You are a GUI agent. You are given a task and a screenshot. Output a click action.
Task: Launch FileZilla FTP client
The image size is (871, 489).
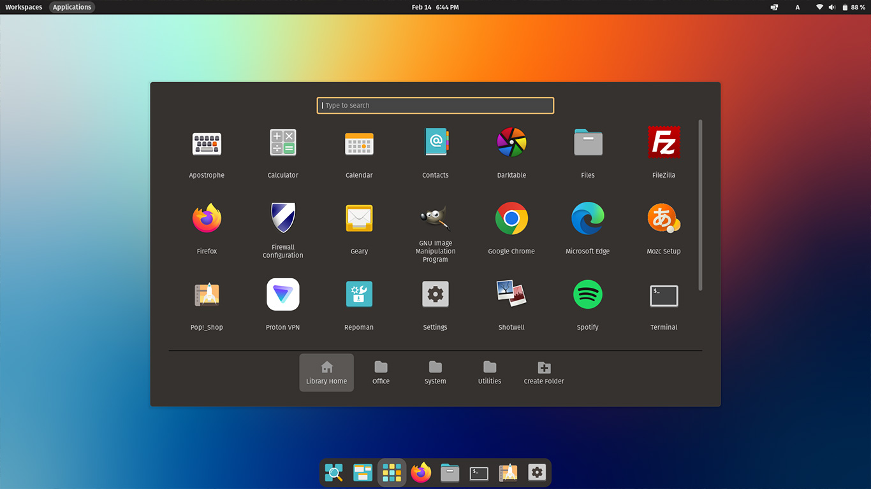pos(664,152)
